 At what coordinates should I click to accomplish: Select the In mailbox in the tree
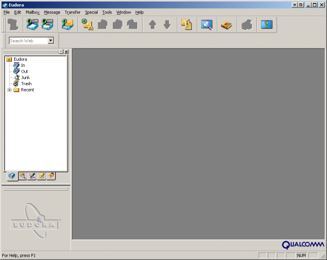23,66
